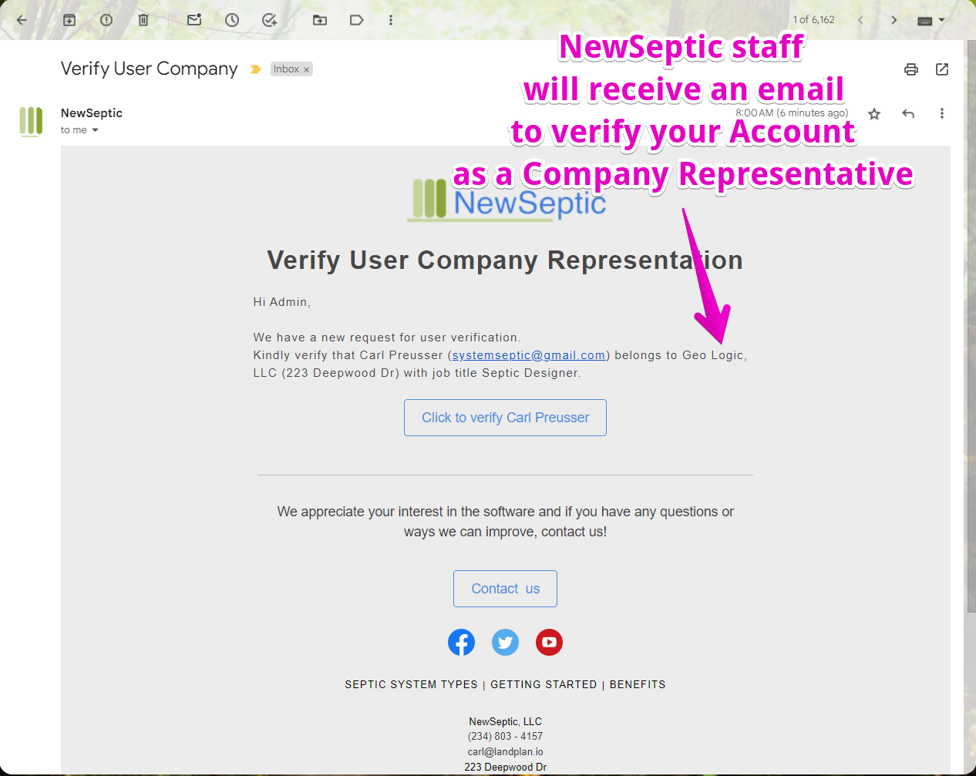Go to the newer email arrow
The width and height of the screenshot is (976, 776).
(x=860, y=20)
